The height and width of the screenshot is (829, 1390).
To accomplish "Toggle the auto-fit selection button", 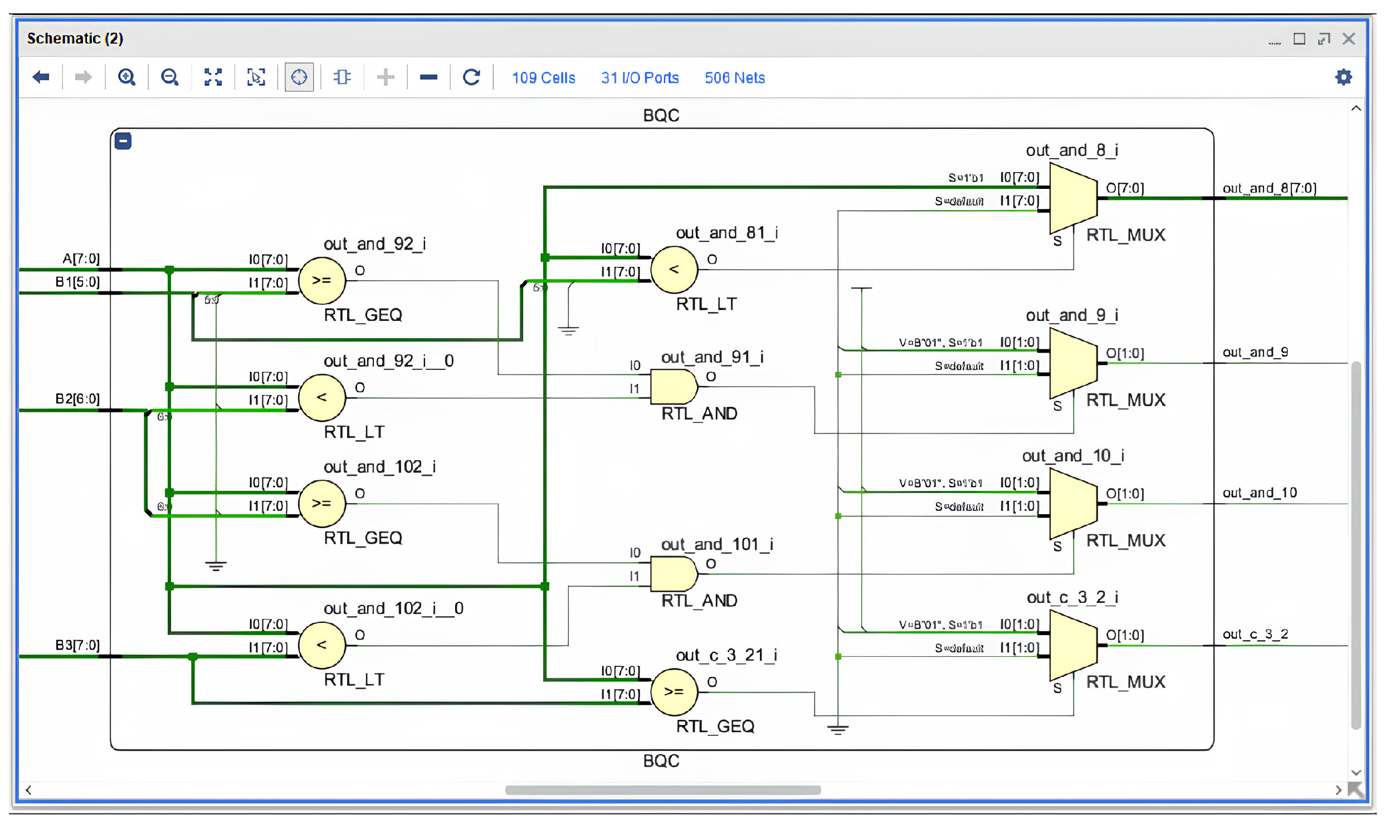I will point(299,77).
